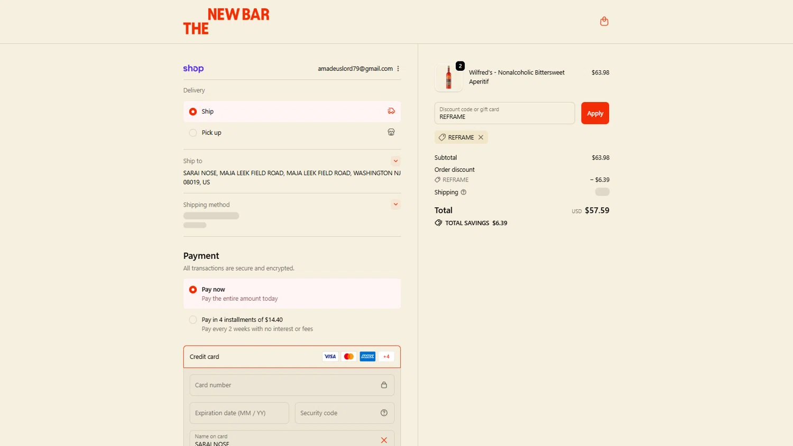Click the Visa card icon
Screen dimensions: 793x446
[x=330, y=357]
